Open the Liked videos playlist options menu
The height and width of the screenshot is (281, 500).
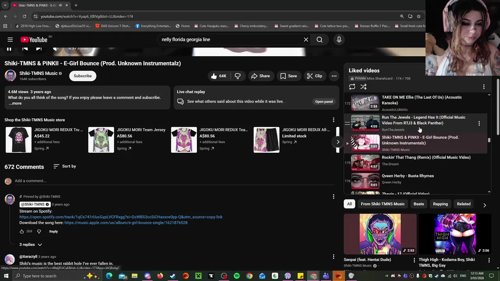(x=484, y=87)
